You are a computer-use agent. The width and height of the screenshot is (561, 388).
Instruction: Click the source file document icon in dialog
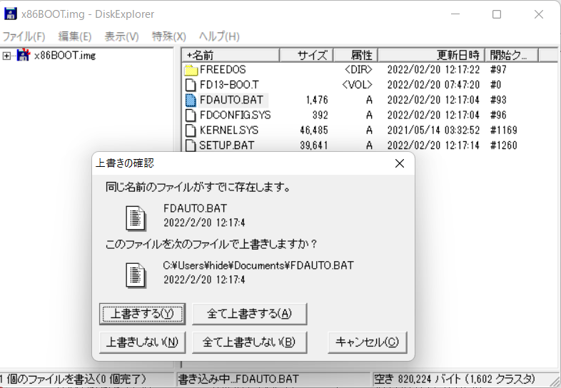(x=136, y=275)
